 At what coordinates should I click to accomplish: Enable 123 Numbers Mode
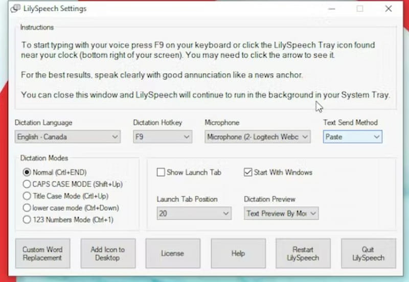[x=27, y=220]
